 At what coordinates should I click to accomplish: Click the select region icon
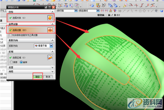point(50,57)
